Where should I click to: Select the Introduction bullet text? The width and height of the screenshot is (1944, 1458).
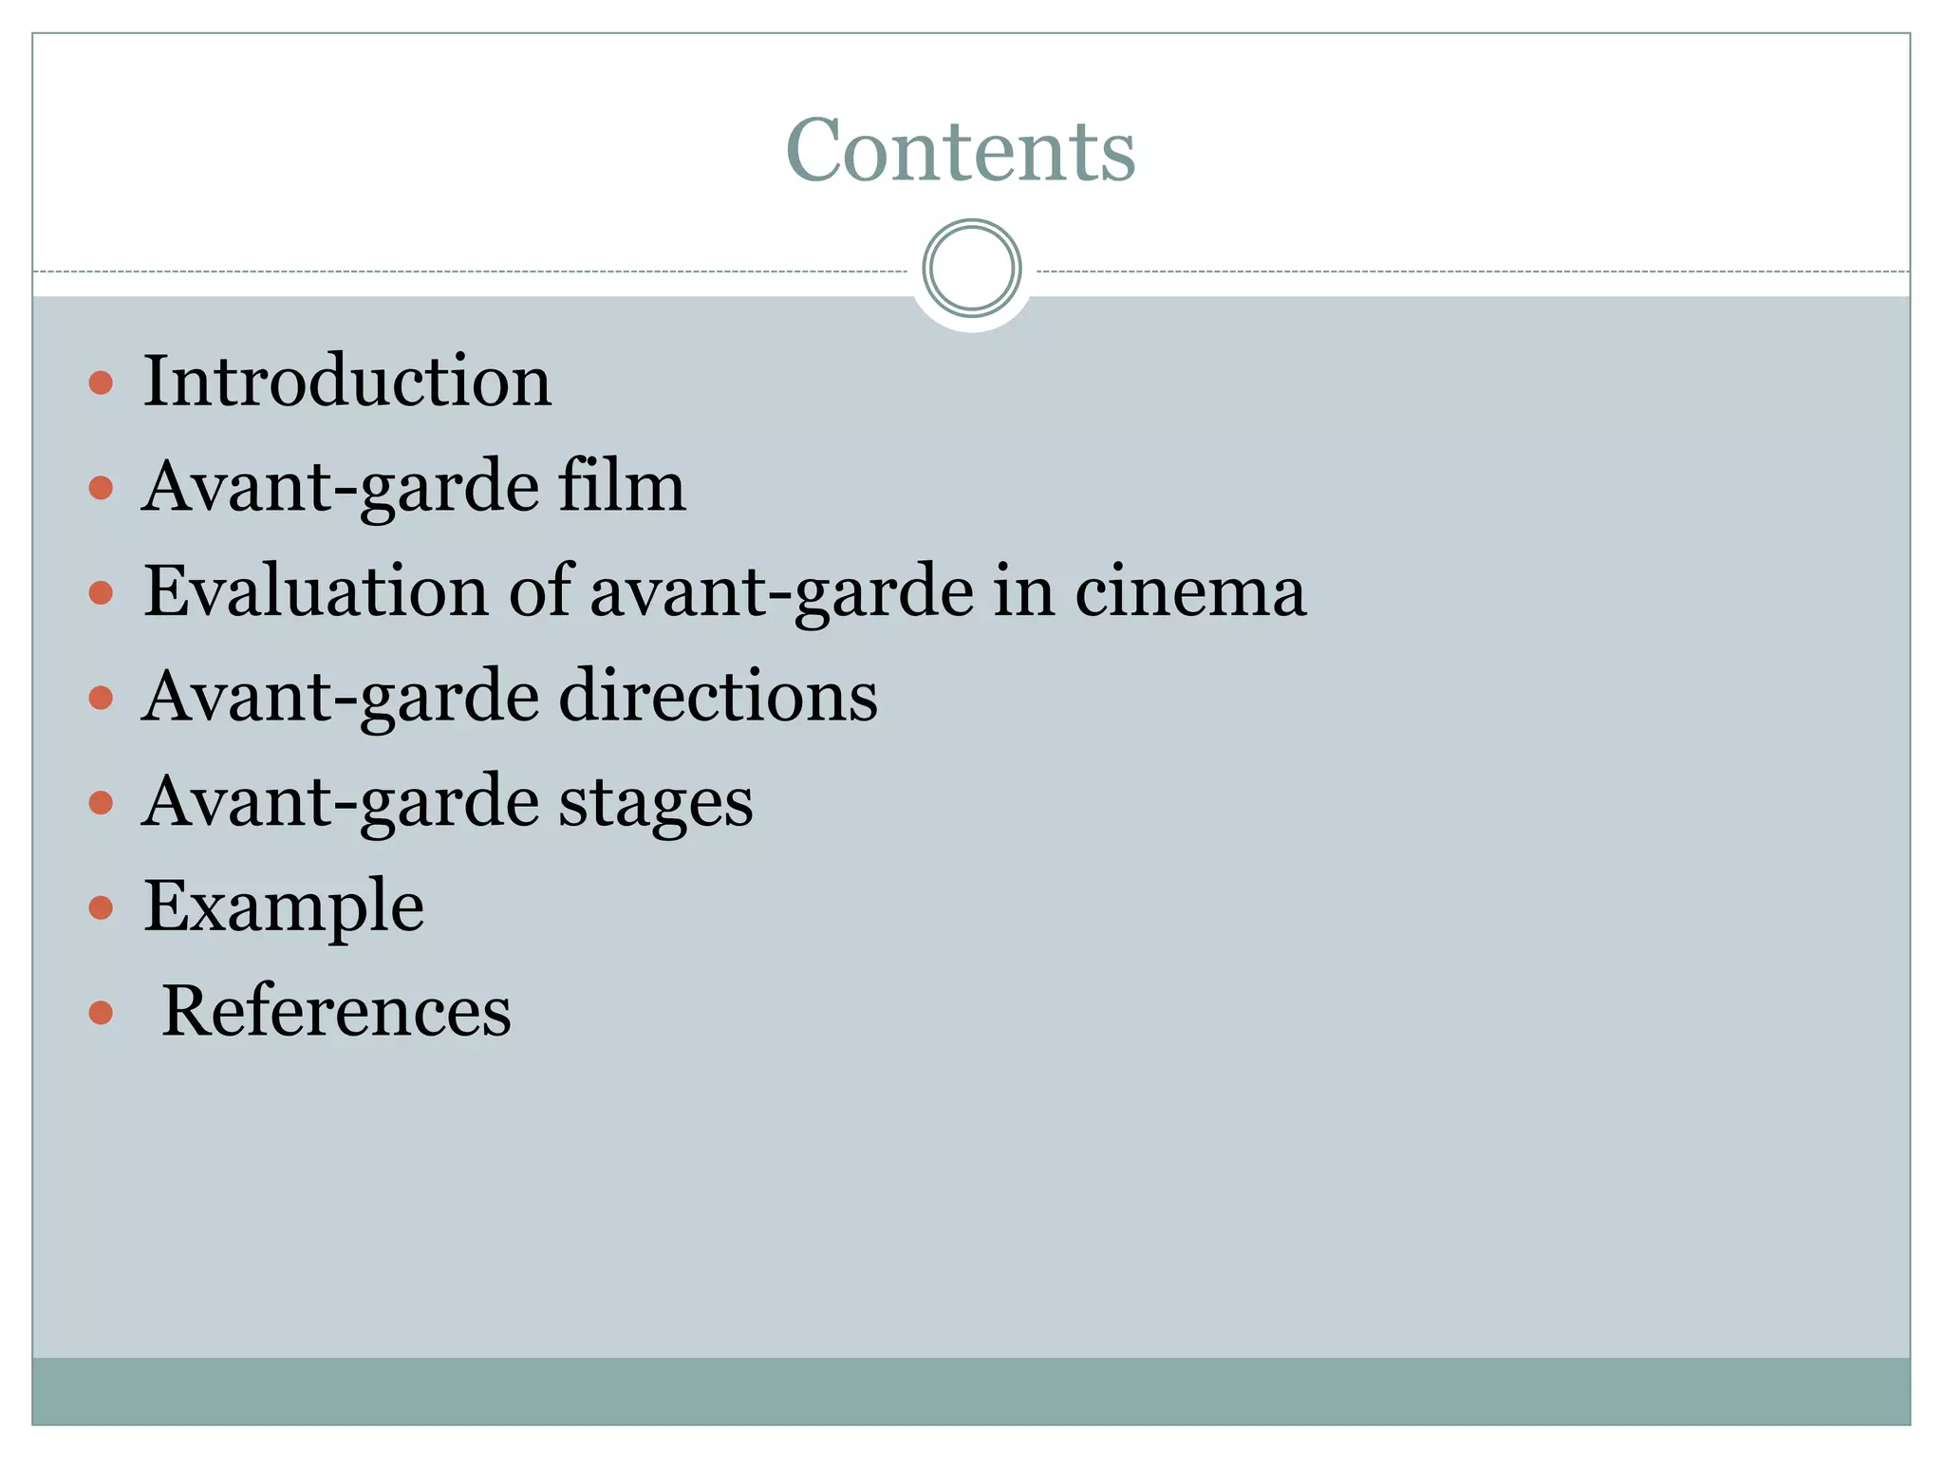[346, 381]
